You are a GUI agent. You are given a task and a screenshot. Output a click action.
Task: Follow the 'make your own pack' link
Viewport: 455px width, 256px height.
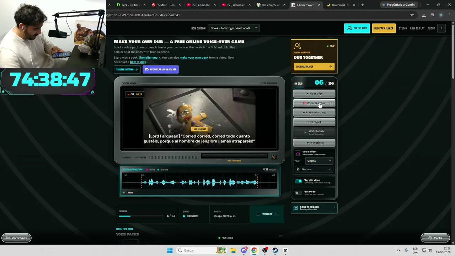pyautogui.click(x=194, y=58)
